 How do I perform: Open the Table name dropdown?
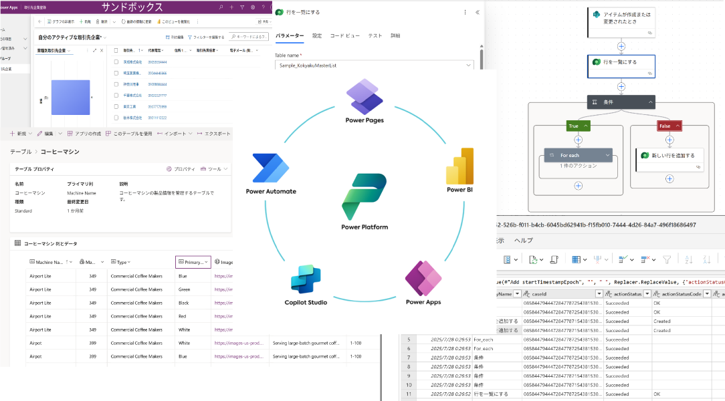coord(468,65)
